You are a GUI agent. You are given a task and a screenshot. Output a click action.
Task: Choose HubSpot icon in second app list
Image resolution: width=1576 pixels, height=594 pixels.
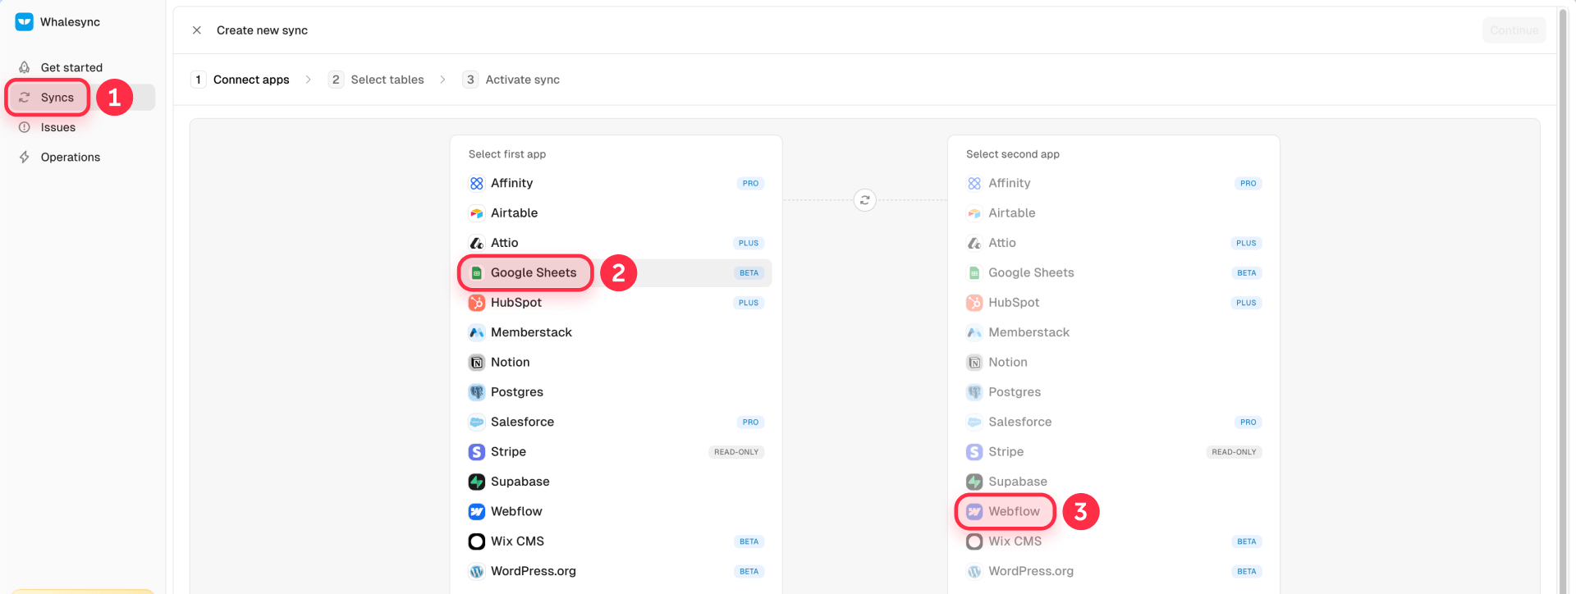[x=974, y=303]
